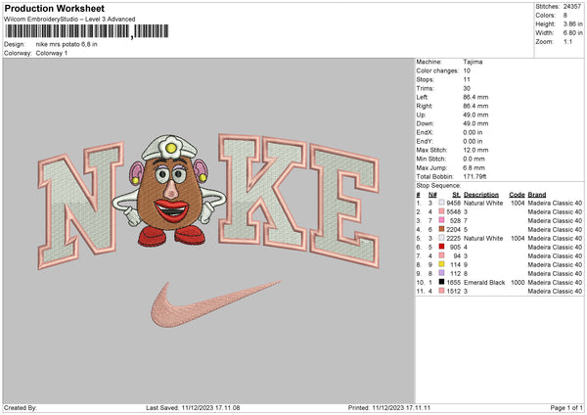Click the Natural White description in stop 5
The width and height of the screenshot is (587, 415).
point(483,238)
